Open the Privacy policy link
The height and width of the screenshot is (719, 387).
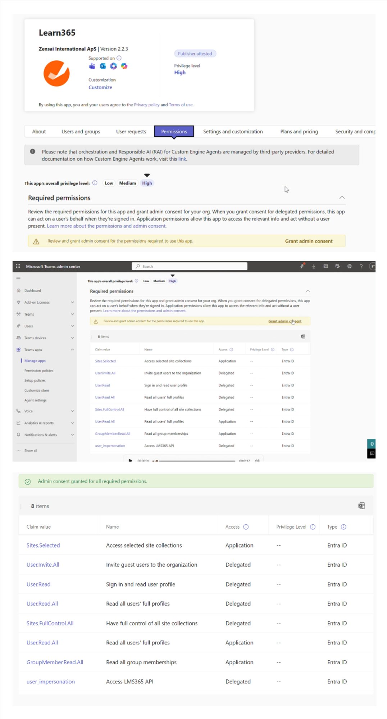147,105
